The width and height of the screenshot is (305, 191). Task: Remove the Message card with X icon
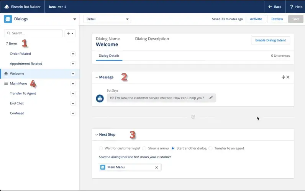pos(288,77)
